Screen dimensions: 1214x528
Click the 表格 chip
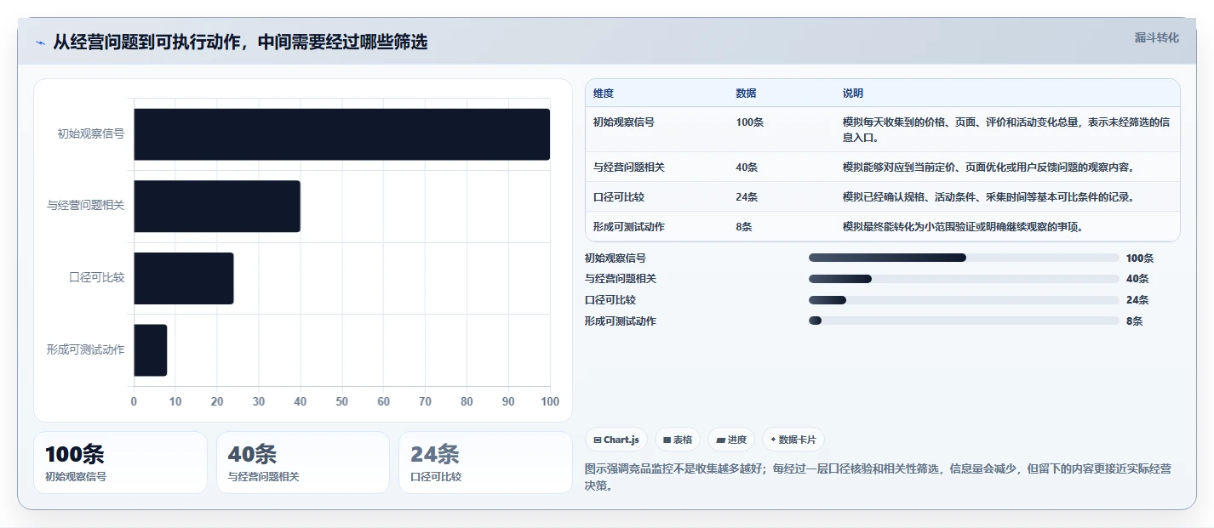678,440
